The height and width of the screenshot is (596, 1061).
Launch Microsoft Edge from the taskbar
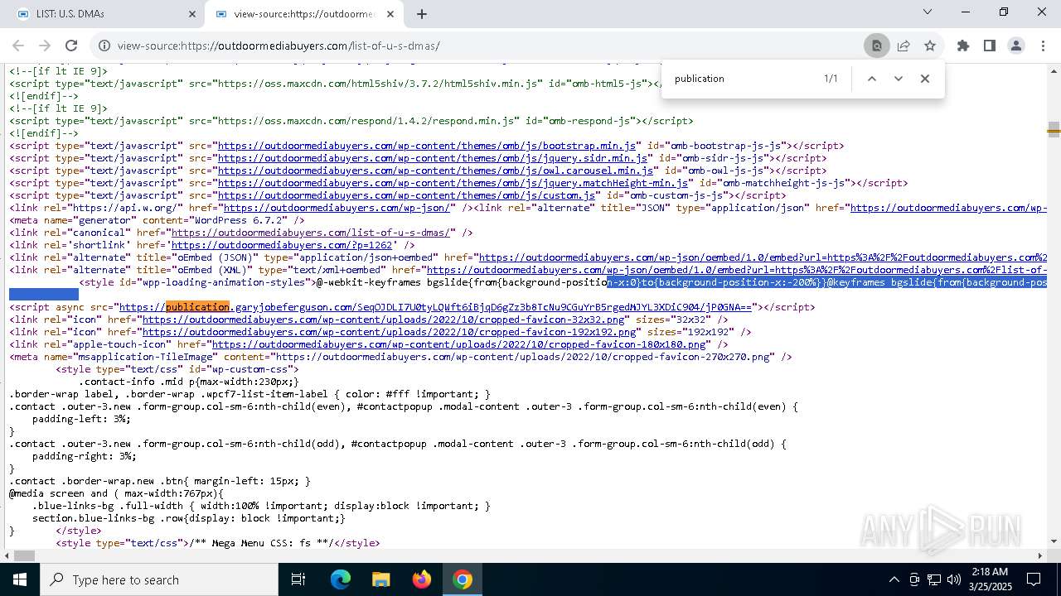click(341, 579)
